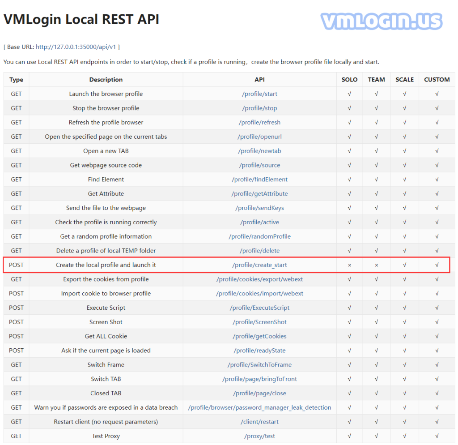Open the /profile/cookies/export/webext API link
The height and width of the screenshot is (445, 458).
point(259,279)
